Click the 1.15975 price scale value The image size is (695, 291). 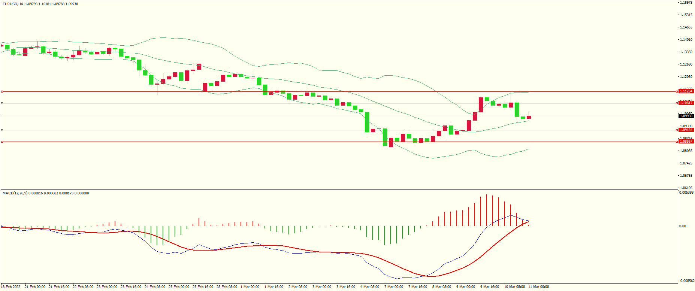click(686, 3)
